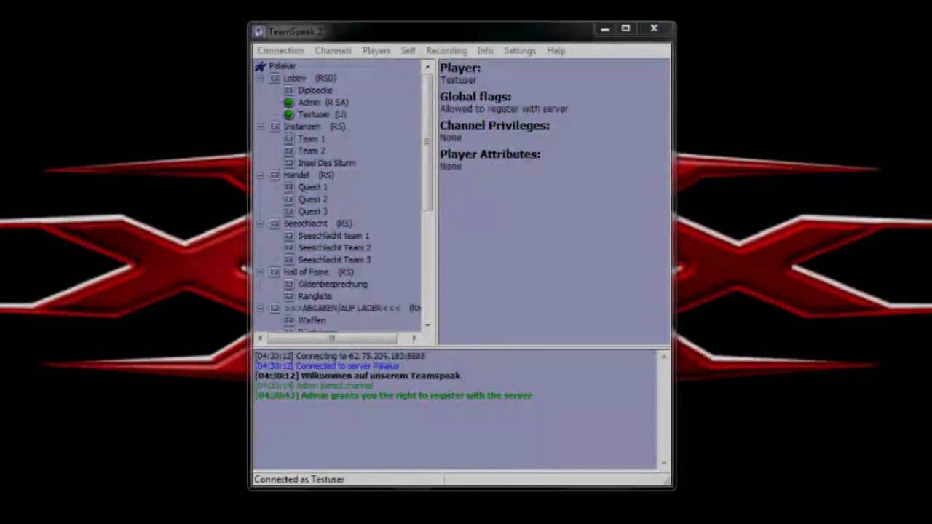Viewport: 932px width, 524px height.
Task: Click the Gildenbesprechung sub-channel icon
Action: pos(289,285)
